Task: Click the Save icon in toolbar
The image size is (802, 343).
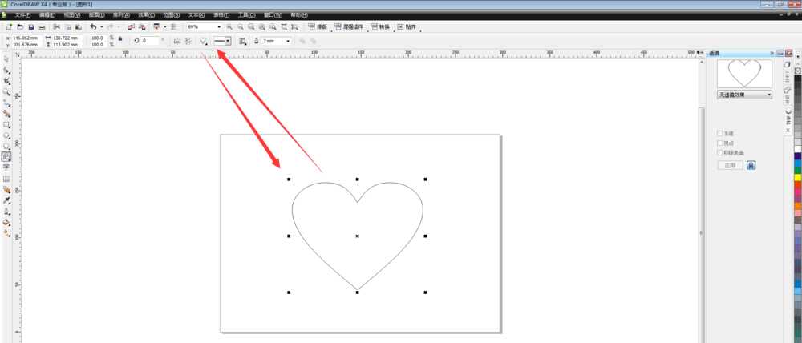Action: coord(30,27)
